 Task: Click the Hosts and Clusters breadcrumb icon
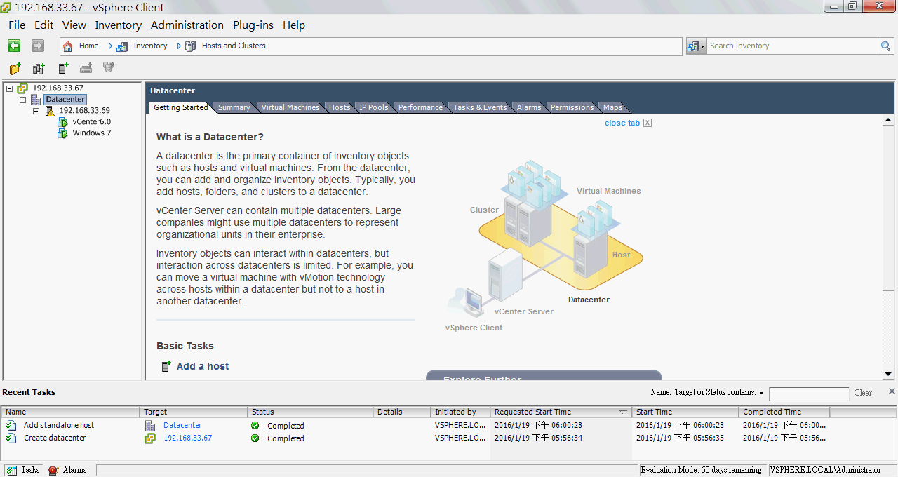(x=191, y=46)
